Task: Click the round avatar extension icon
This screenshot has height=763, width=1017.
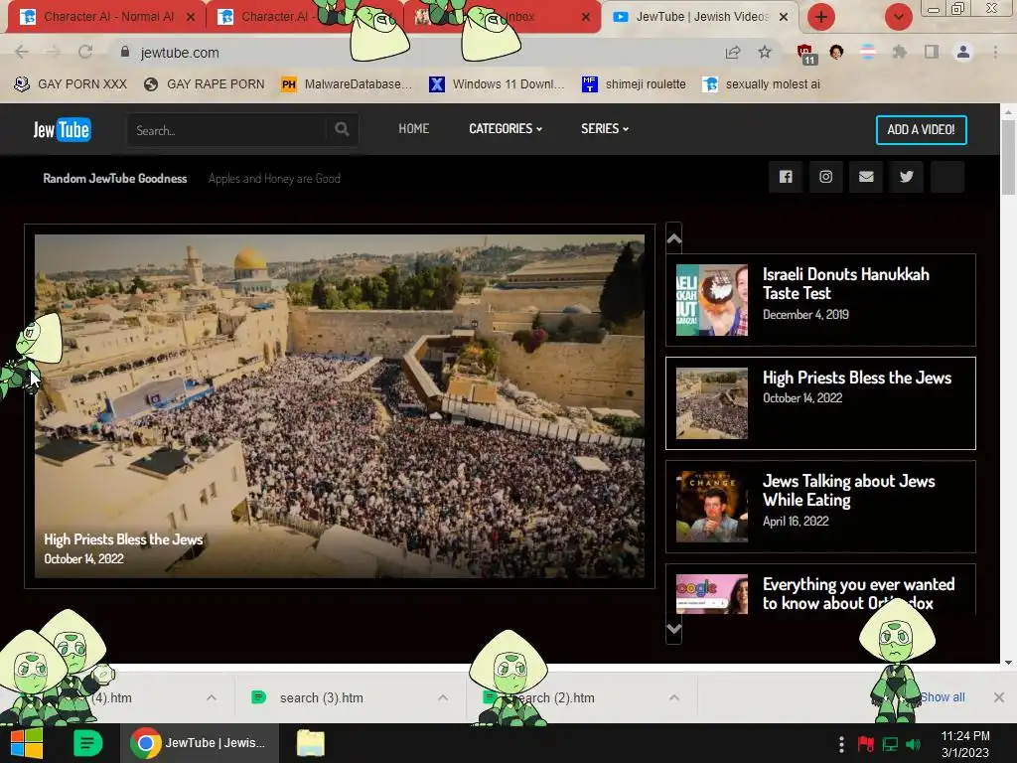Action: [x=836, y=52]
